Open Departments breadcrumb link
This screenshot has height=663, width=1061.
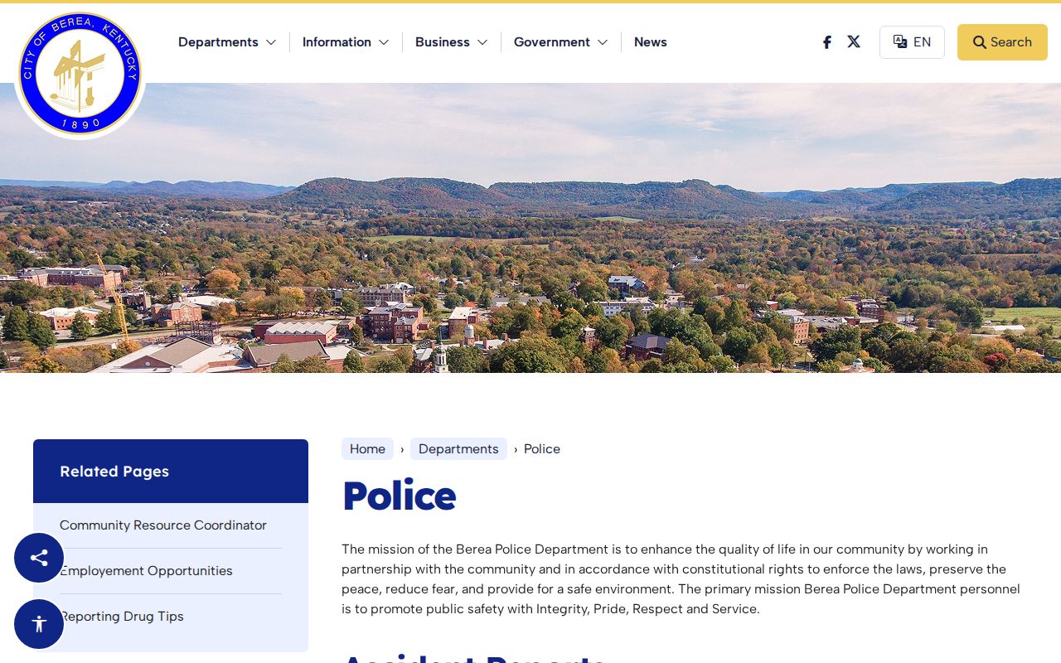458,449
